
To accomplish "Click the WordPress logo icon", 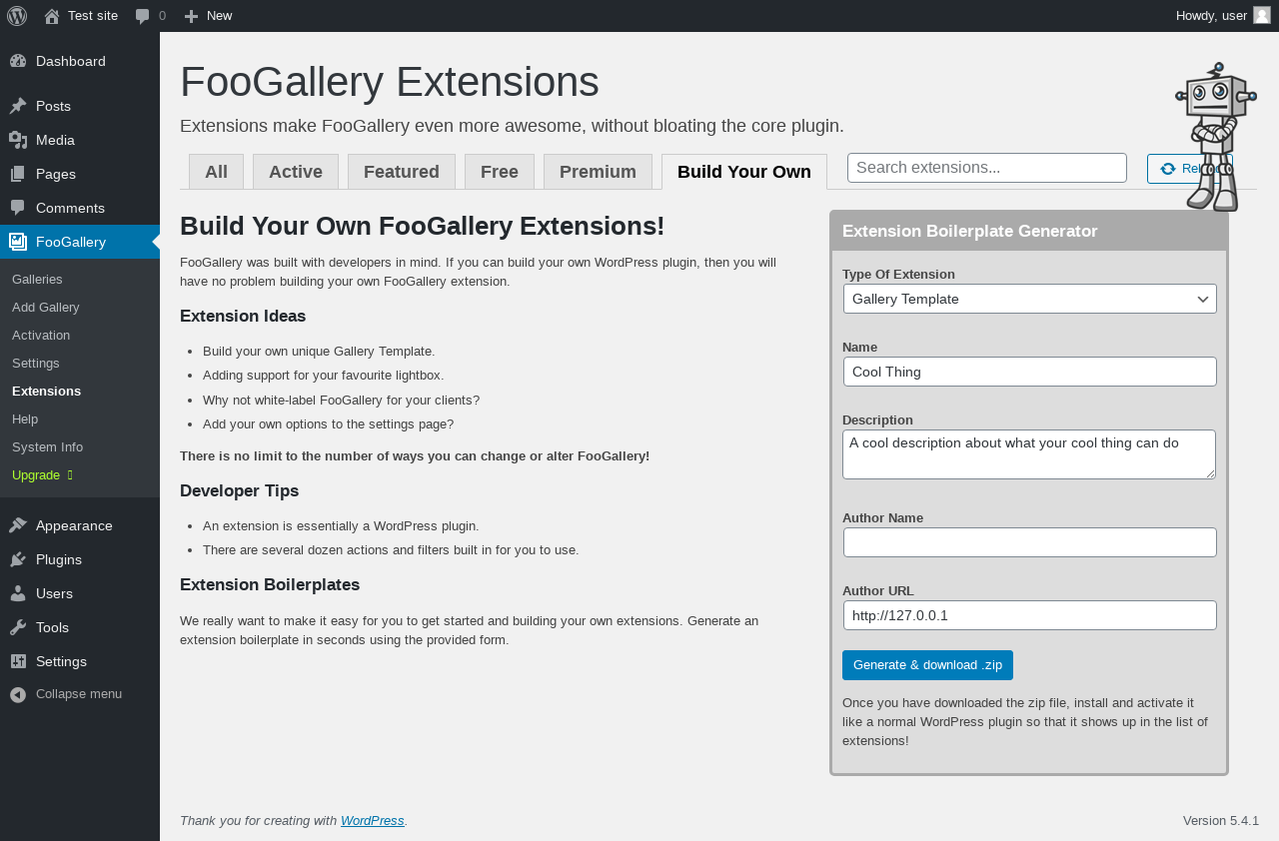I will (17, 15).
